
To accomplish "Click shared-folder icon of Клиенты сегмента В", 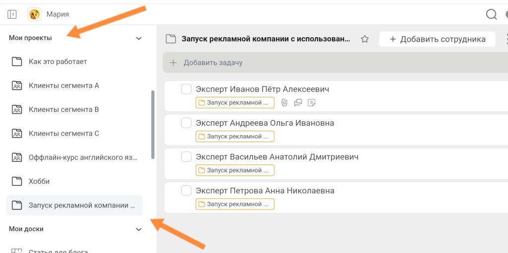I will 17,109.
